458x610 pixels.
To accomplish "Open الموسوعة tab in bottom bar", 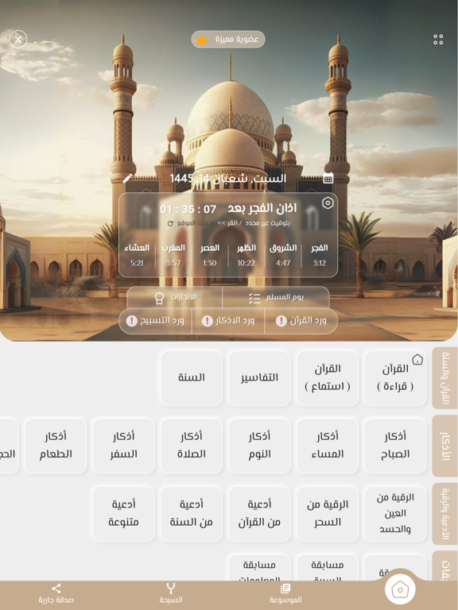I will point(285,593).
